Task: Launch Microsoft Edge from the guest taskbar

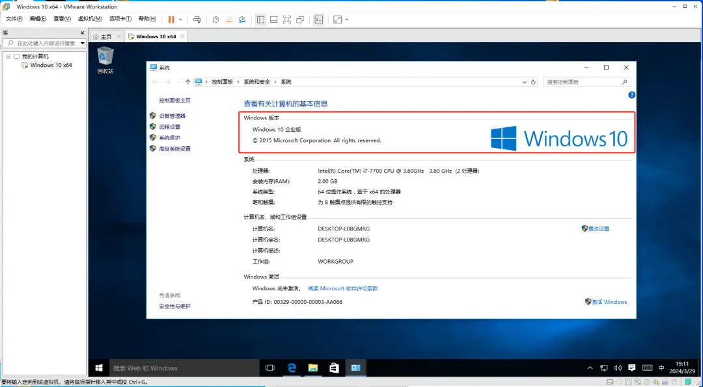Action: point(292,368)
